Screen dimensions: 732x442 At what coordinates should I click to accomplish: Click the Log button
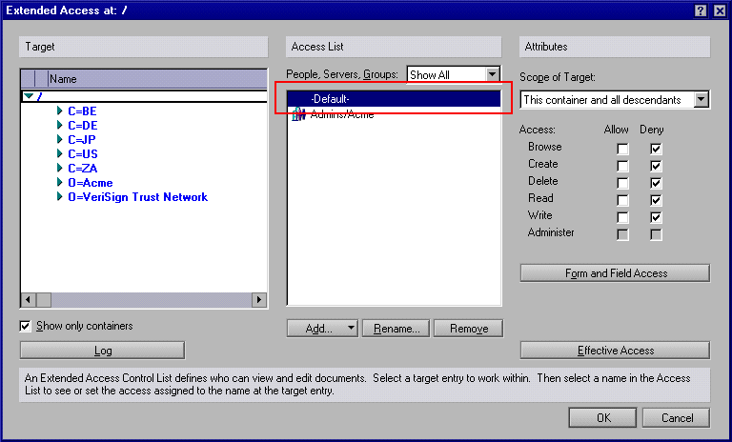pyautogui.click(x=102, y=351)
